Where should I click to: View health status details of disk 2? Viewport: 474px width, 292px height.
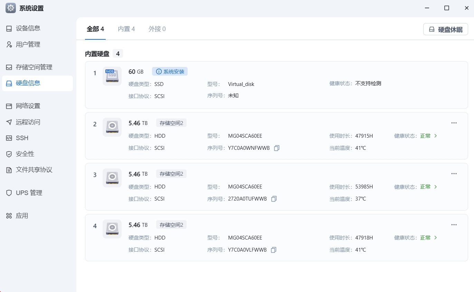pos(428,136)
